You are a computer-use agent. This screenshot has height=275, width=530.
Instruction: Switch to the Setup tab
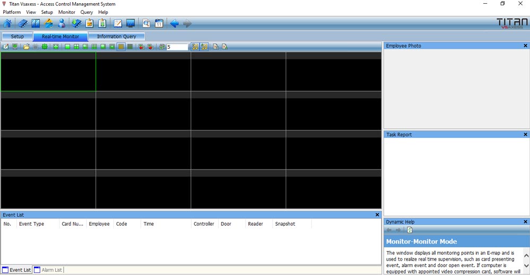click(17, 37)
